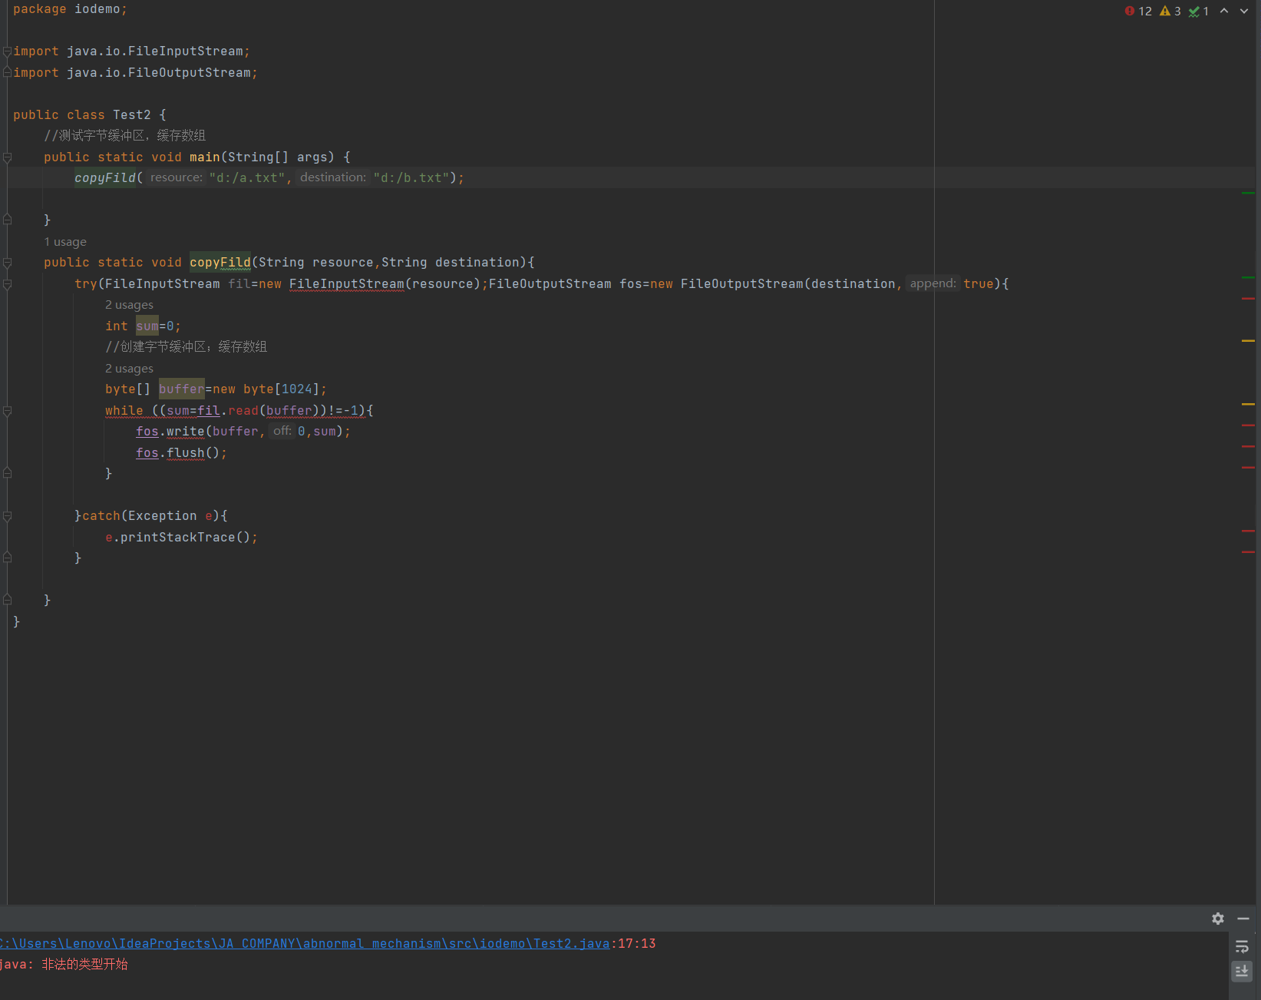Click the class name Test2

tap(132, 115)
